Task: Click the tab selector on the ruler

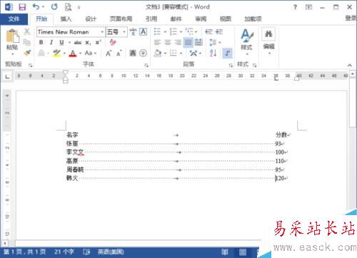Action: coord(8,76)
